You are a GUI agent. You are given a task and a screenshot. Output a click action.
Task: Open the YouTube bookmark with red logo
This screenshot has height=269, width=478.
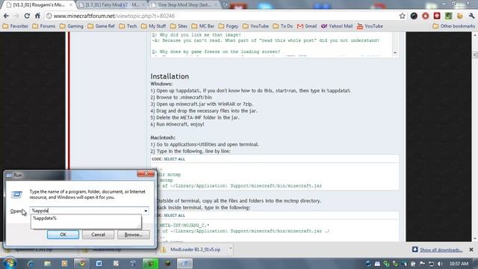click(370, 26)
